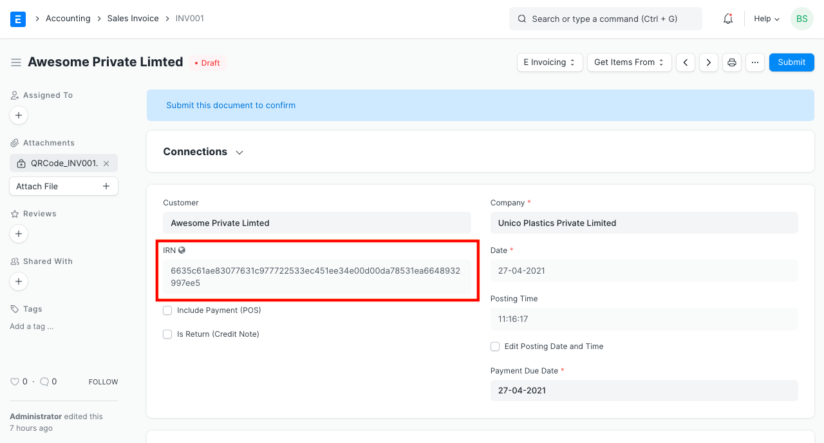
Task: Submit the invoice
Action: [791, 62]
